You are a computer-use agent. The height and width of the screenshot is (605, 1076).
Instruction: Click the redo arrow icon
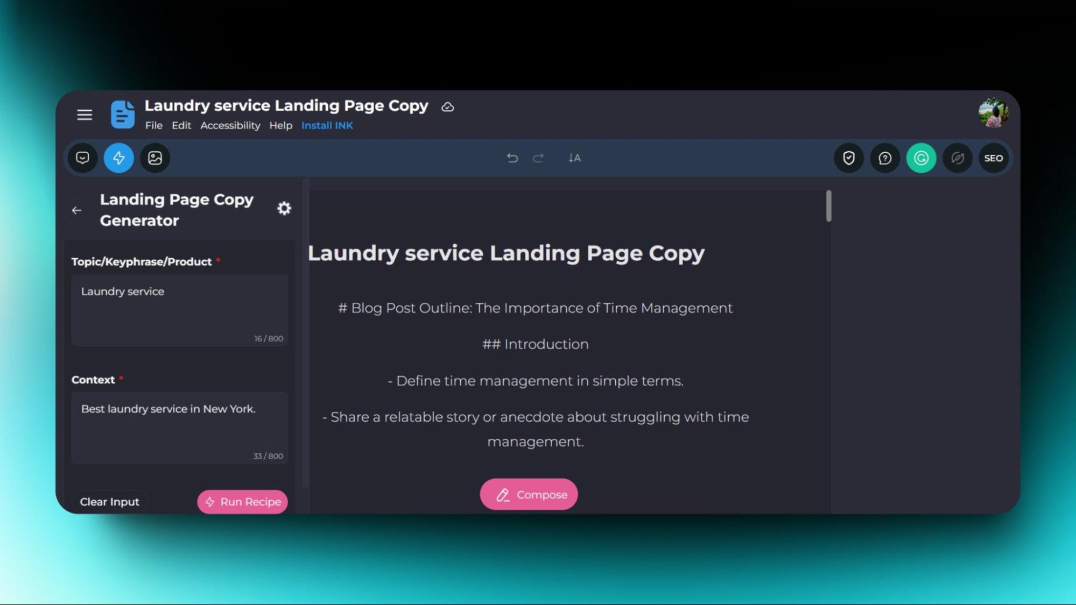tap(538, 158)
